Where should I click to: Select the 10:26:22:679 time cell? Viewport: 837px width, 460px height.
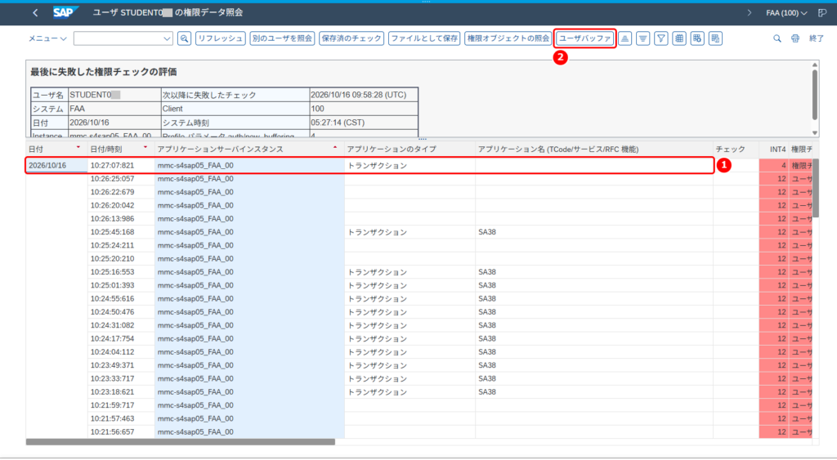coord(121,192)
